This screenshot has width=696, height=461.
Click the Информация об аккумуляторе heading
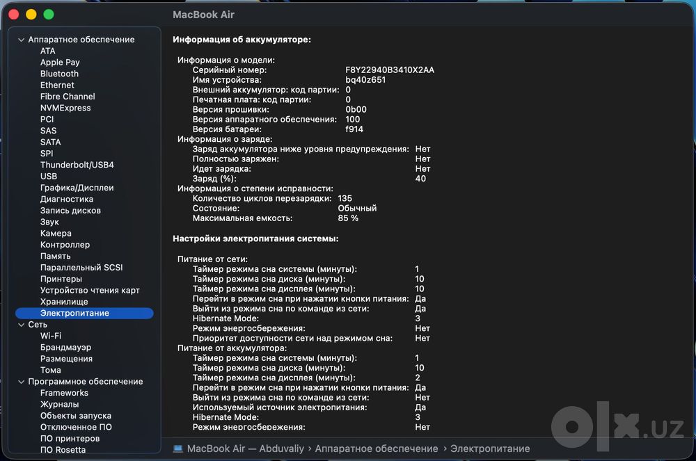coord(242,40)
